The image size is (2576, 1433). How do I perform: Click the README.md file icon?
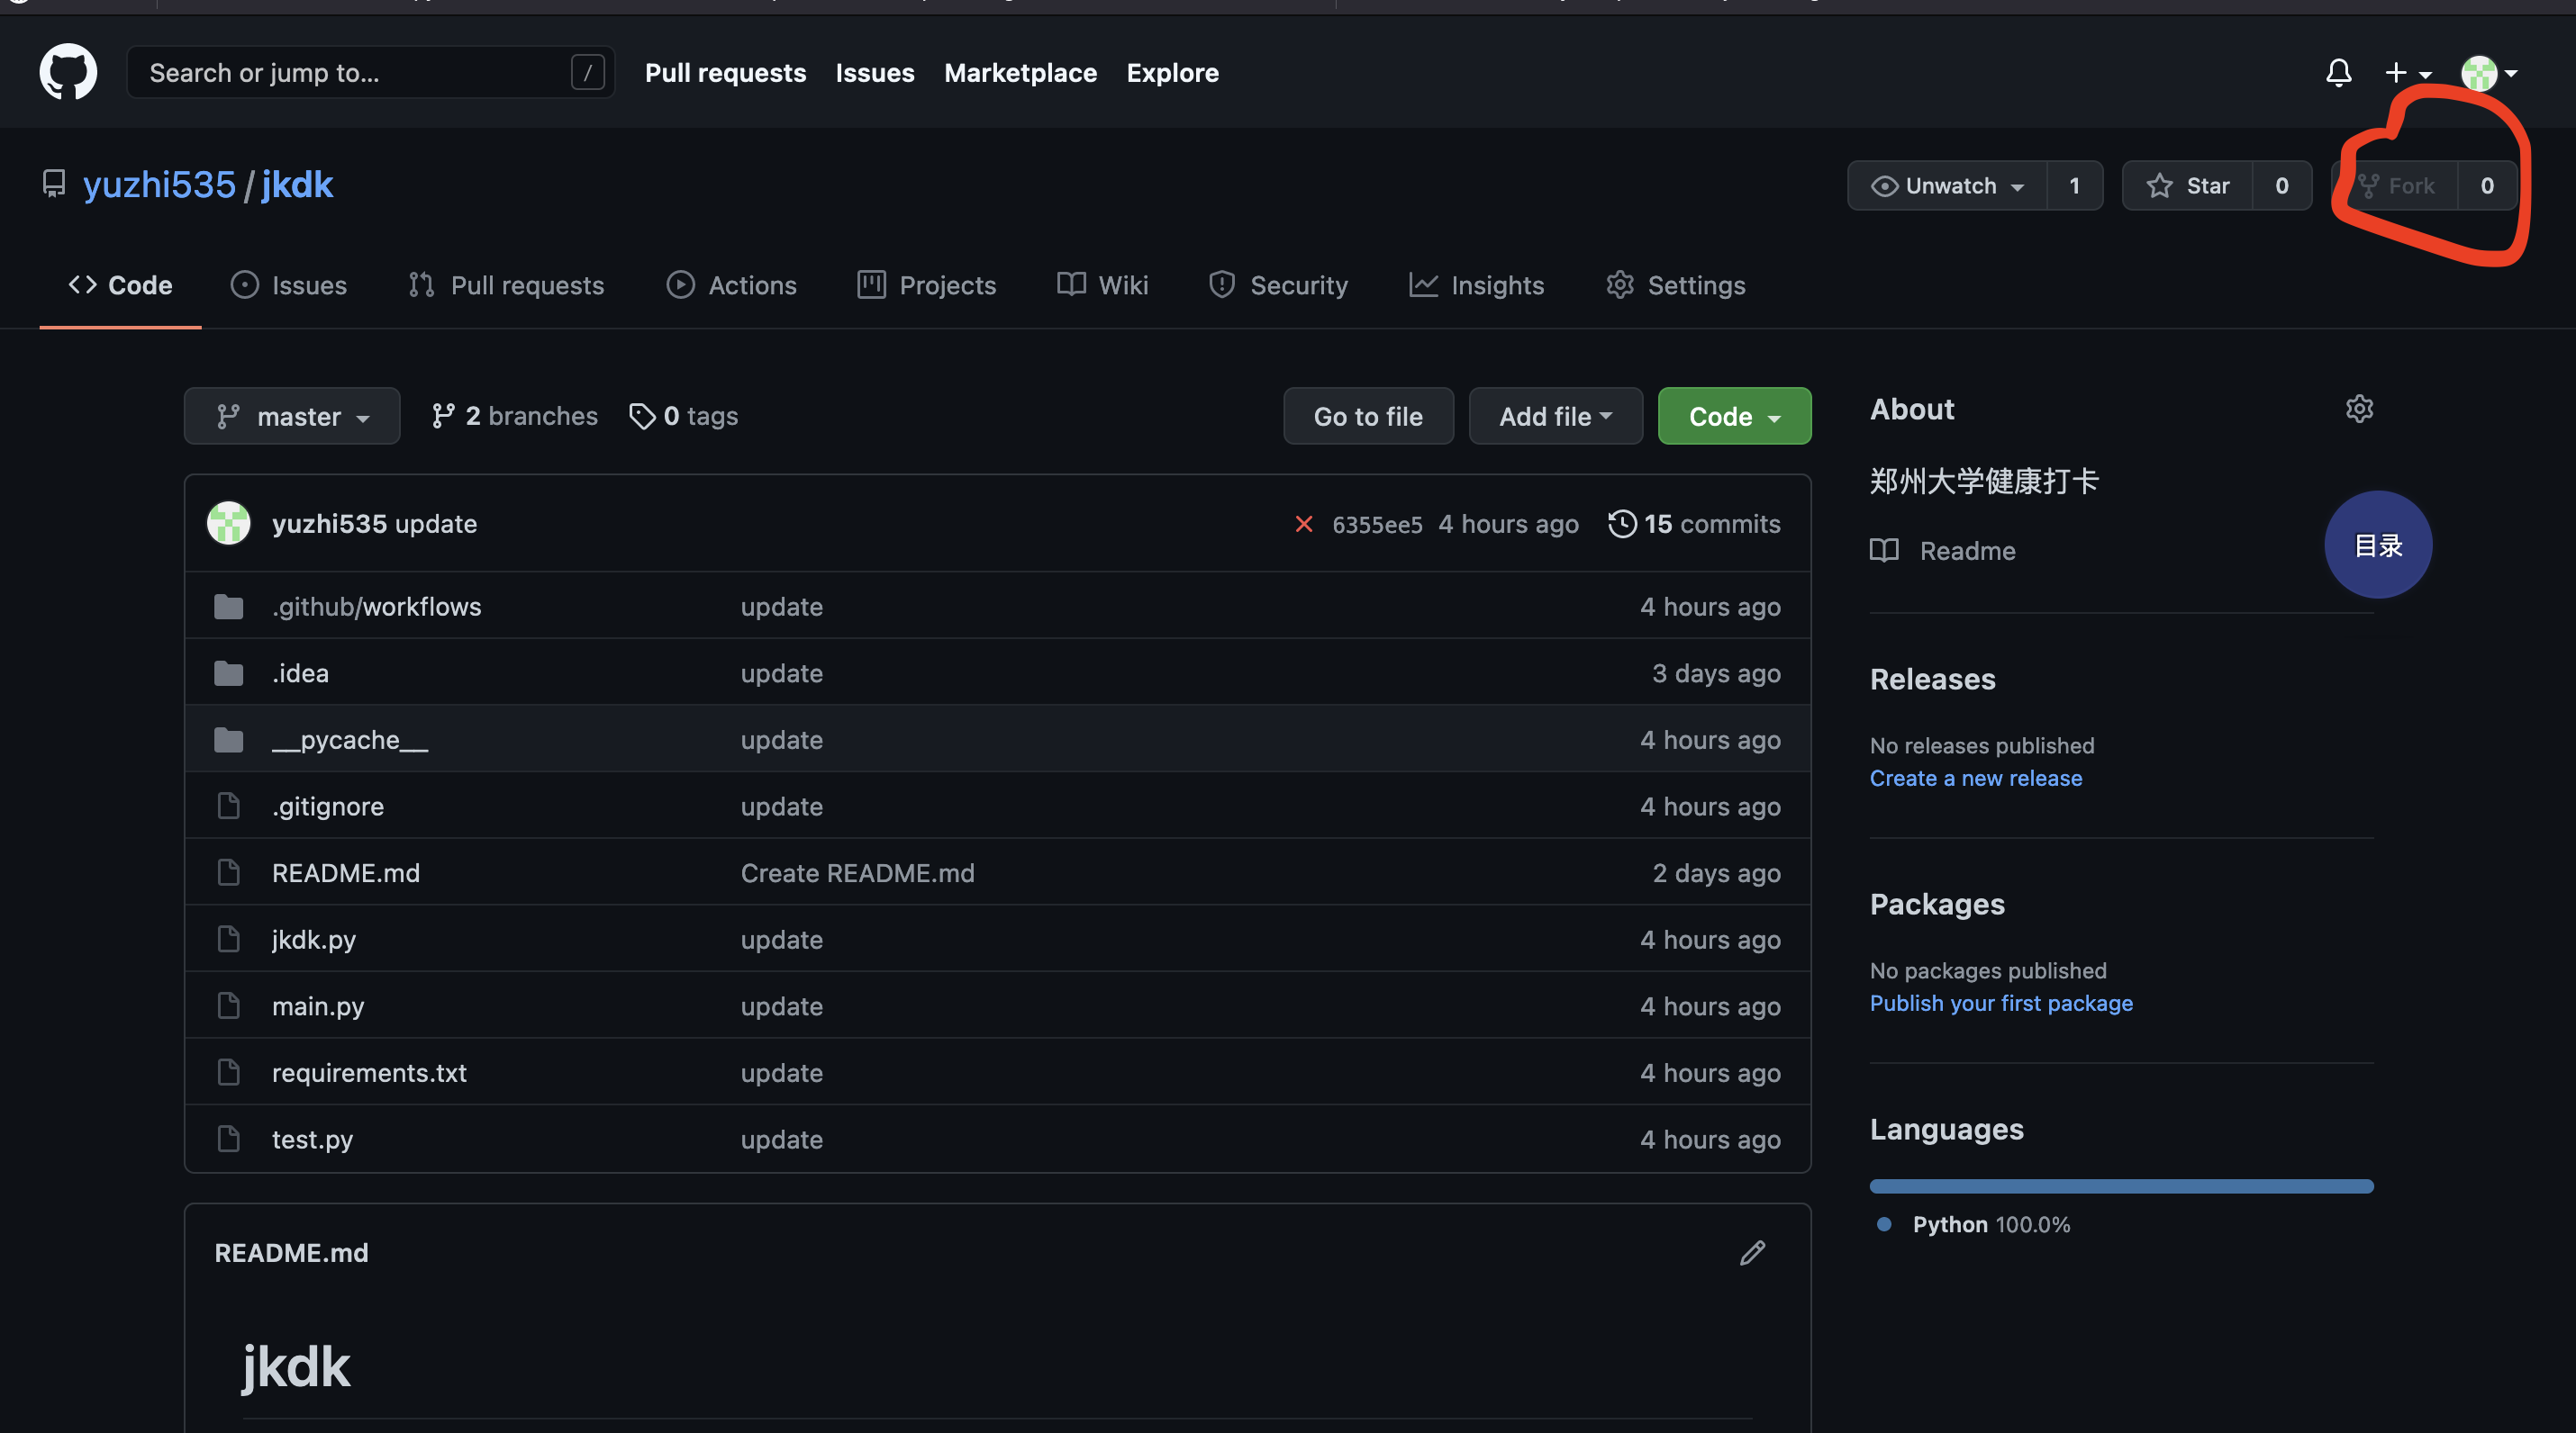[x=228, y=872]
